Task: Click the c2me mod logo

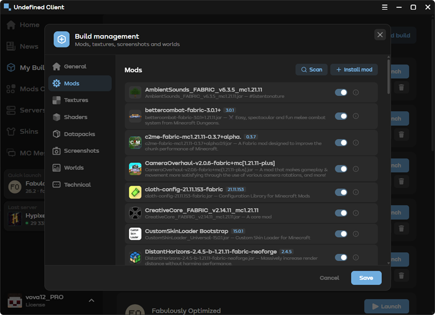Action: click(x=135, y=143)
